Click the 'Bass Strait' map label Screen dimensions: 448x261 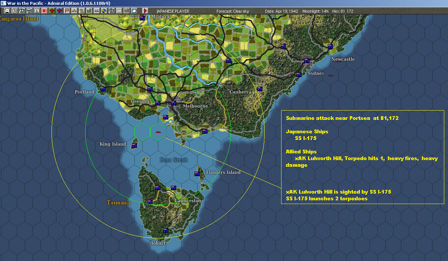(174, 160)
